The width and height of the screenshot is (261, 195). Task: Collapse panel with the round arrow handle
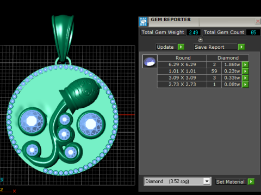pos(200,40)
